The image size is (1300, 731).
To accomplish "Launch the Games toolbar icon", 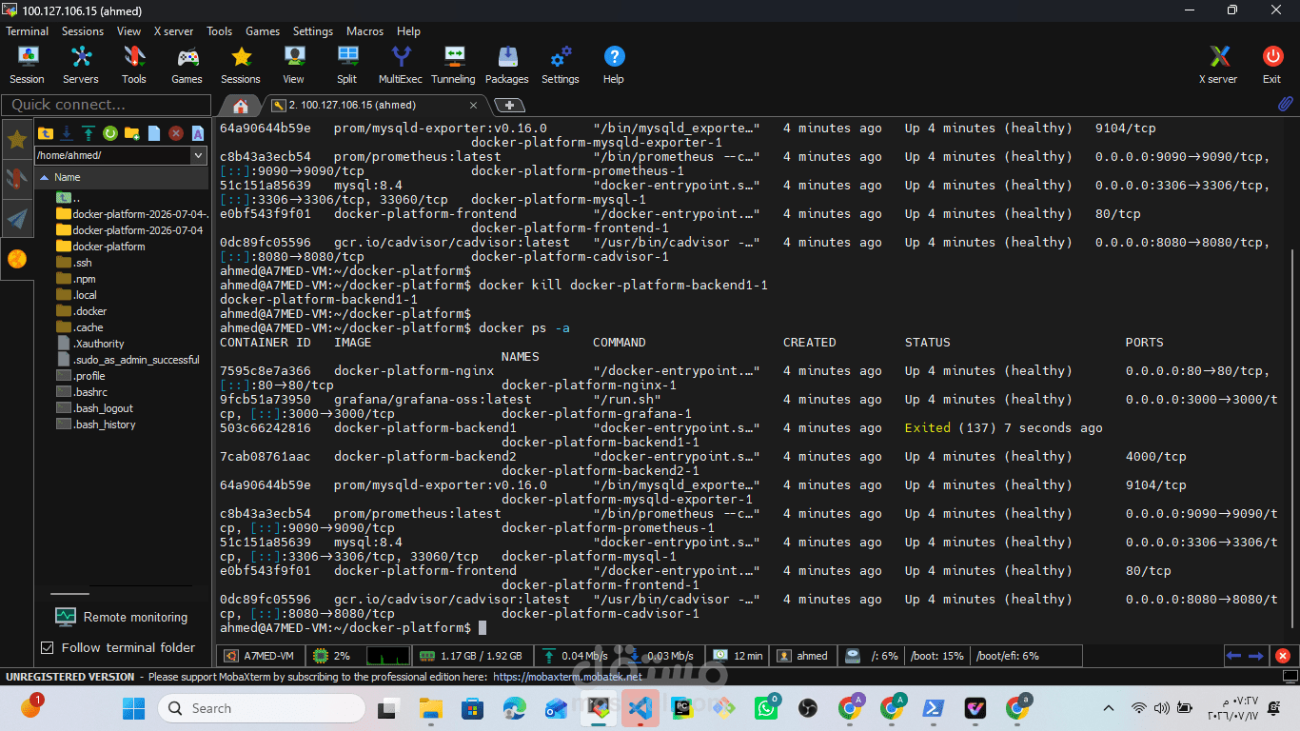I will (187, 65).
